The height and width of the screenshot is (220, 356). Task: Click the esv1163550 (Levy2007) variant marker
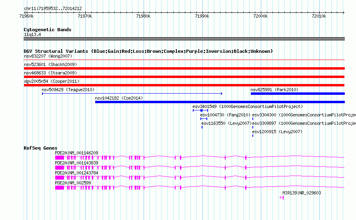202,127
